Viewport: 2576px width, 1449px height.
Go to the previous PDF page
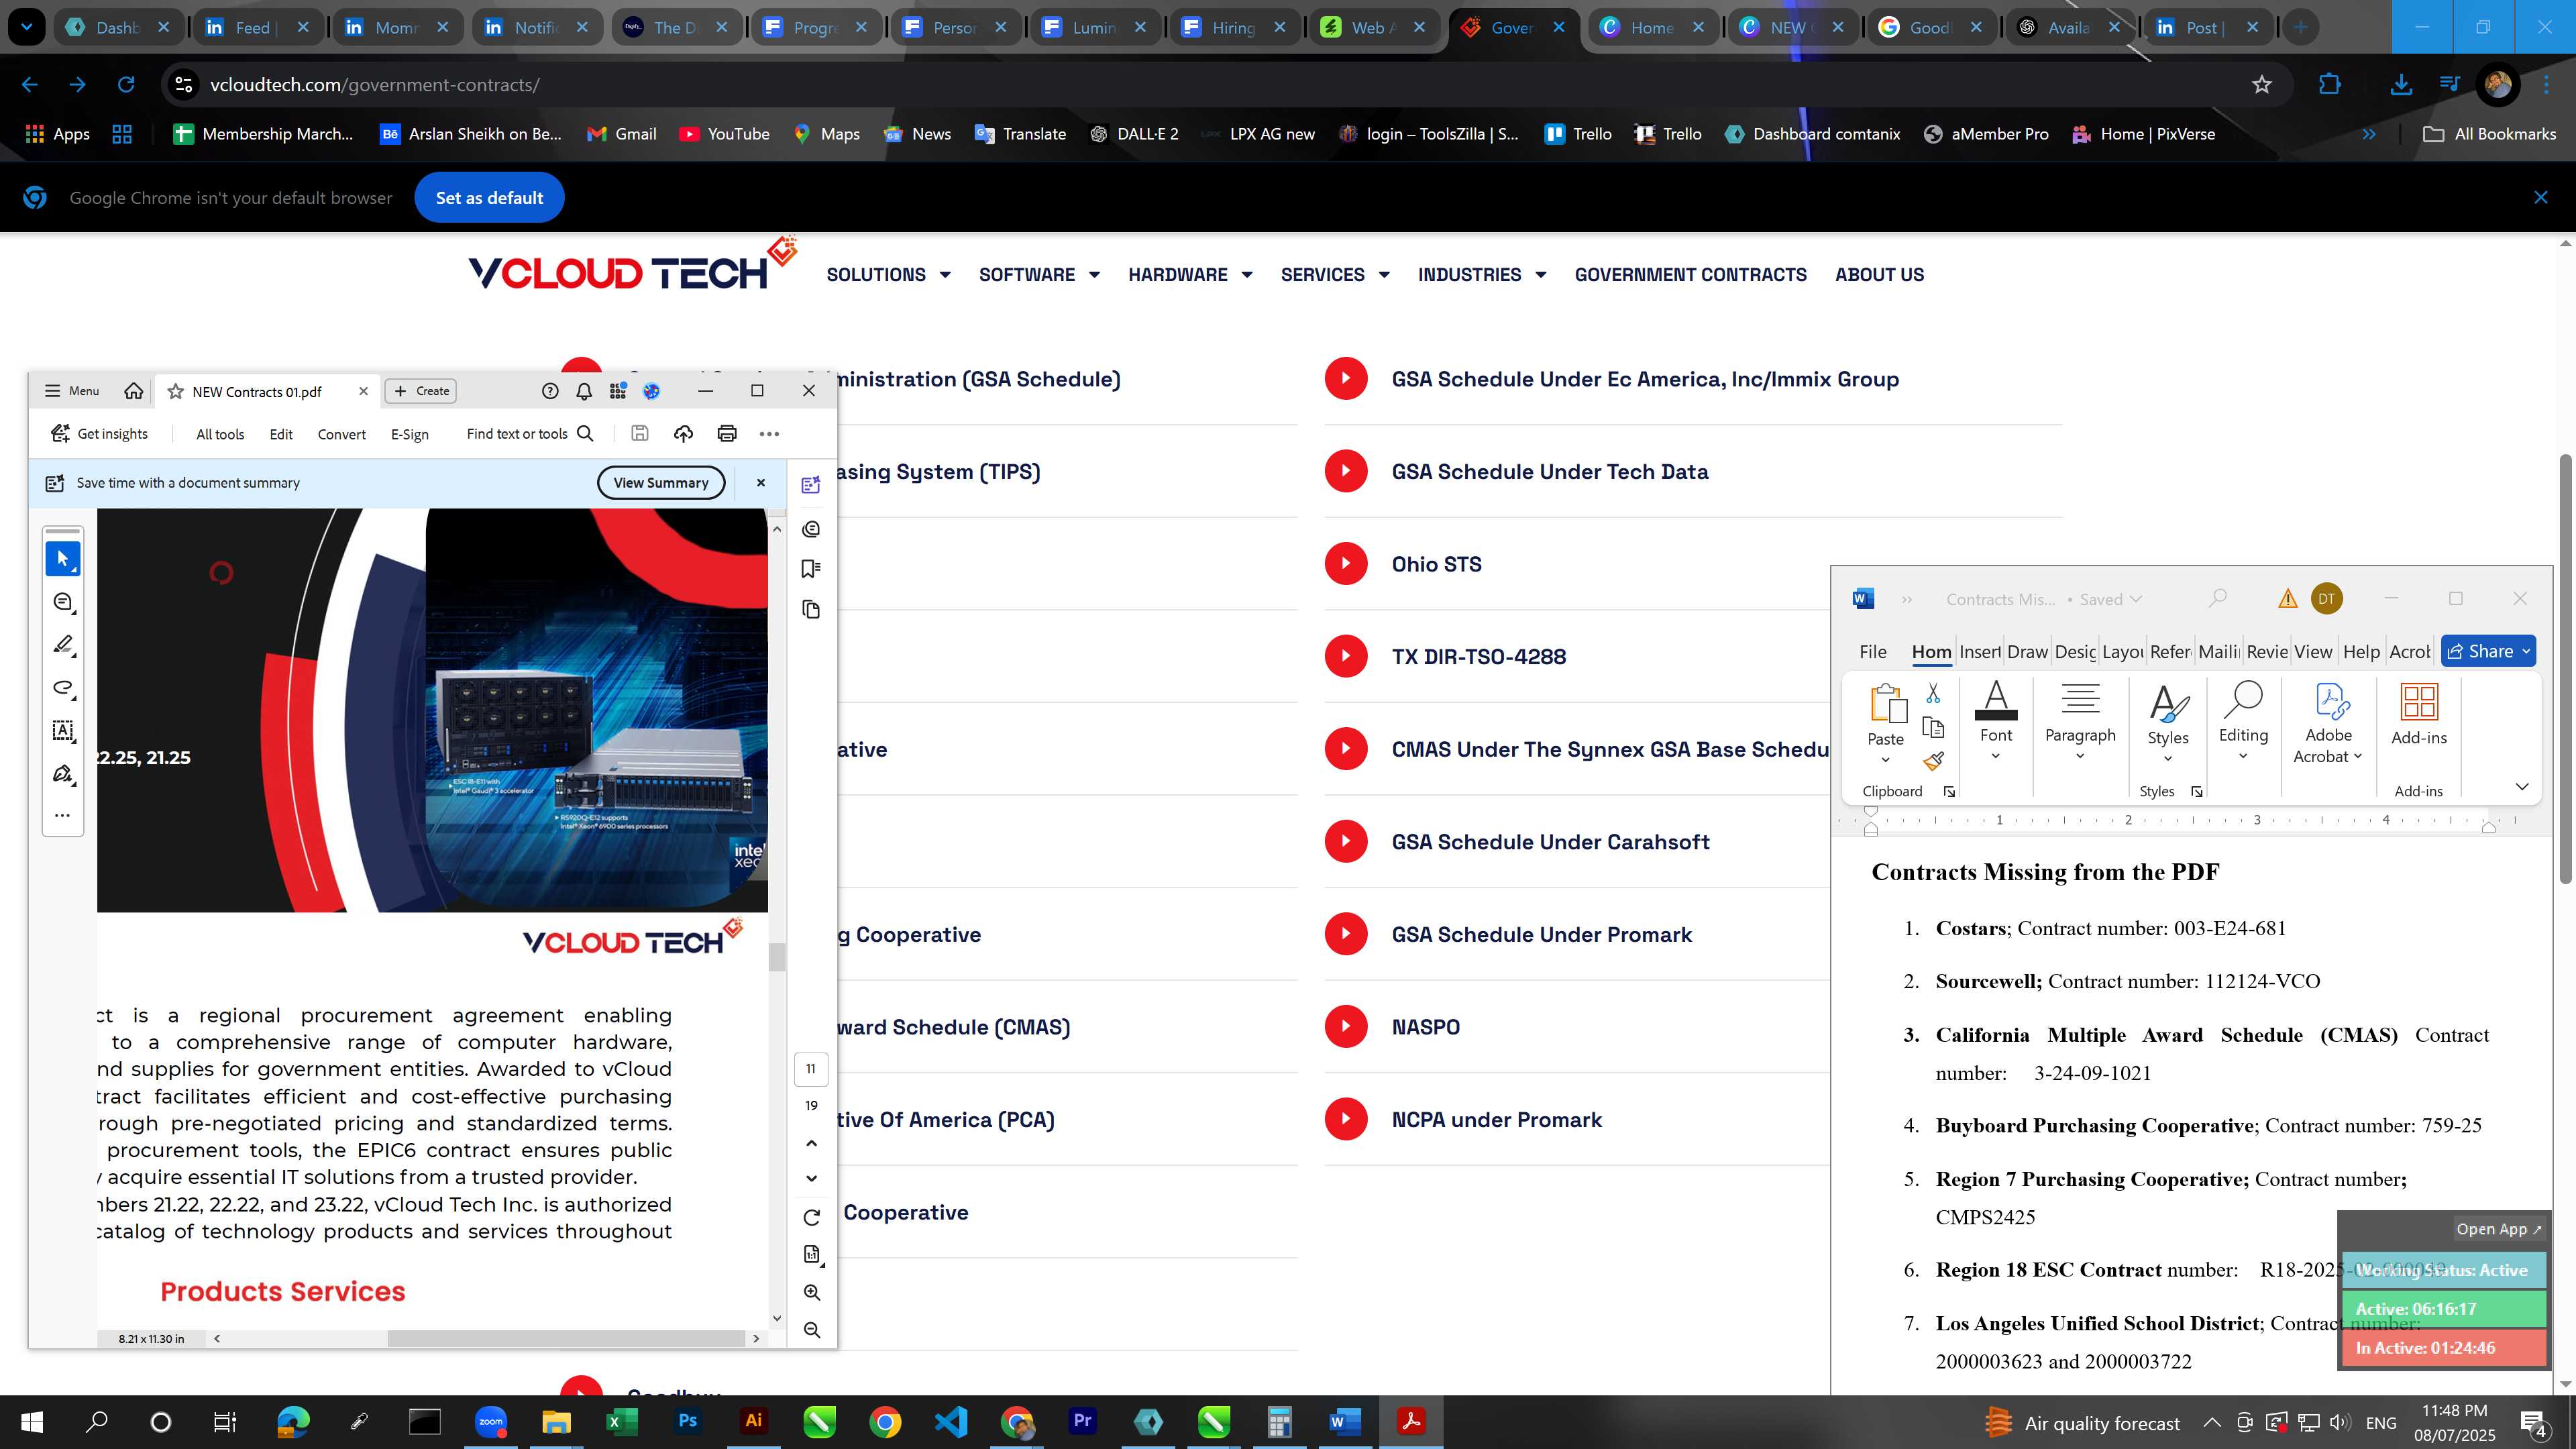click(812, 1143)
